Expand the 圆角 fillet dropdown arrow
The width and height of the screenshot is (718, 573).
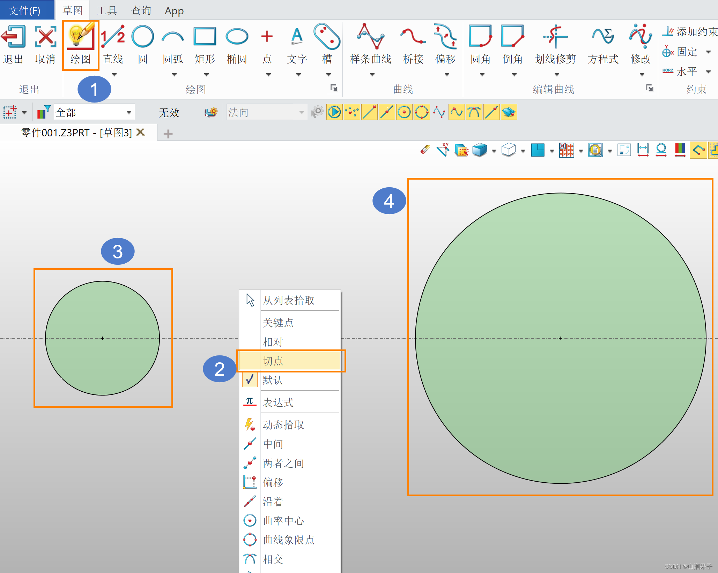[482, 74]
